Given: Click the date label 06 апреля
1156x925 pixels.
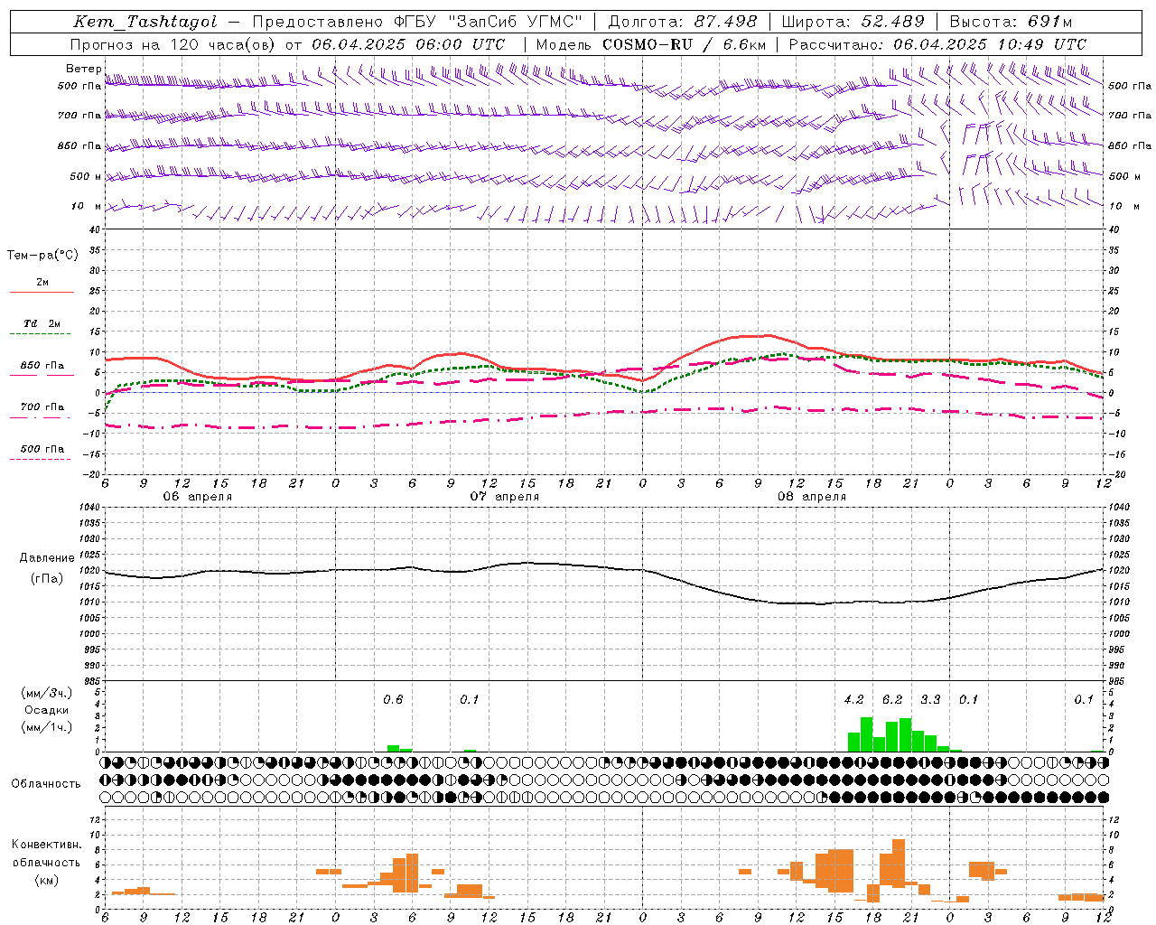Looking at the screenshot, I should click(x=197, y=496).
